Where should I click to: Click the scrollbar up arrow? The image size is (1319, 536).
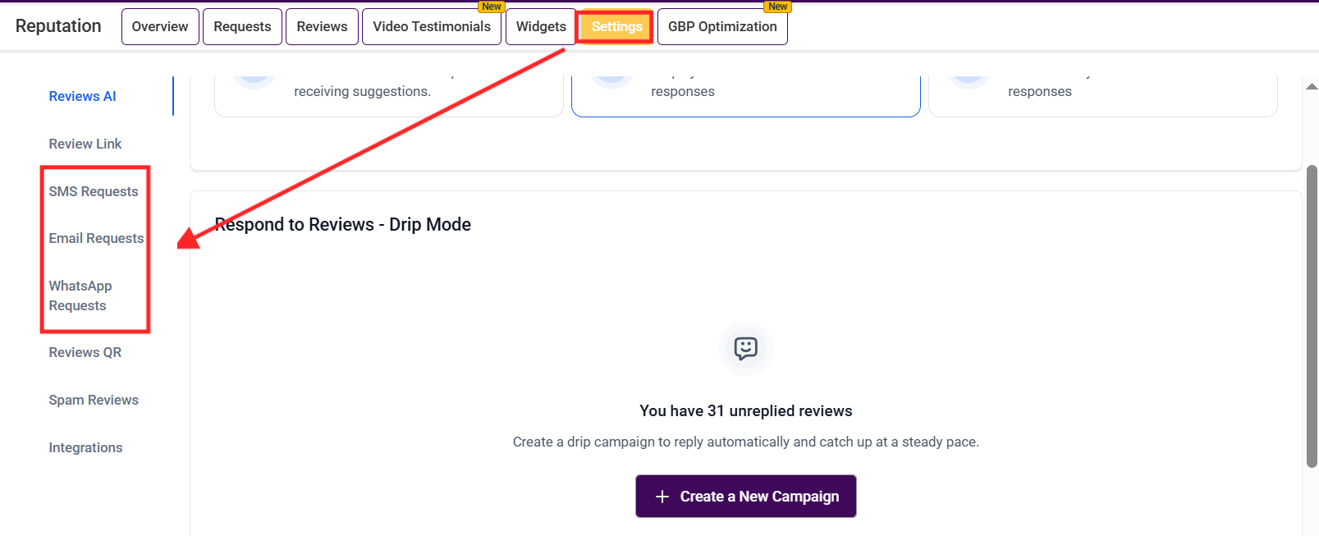click(1312, 86)
